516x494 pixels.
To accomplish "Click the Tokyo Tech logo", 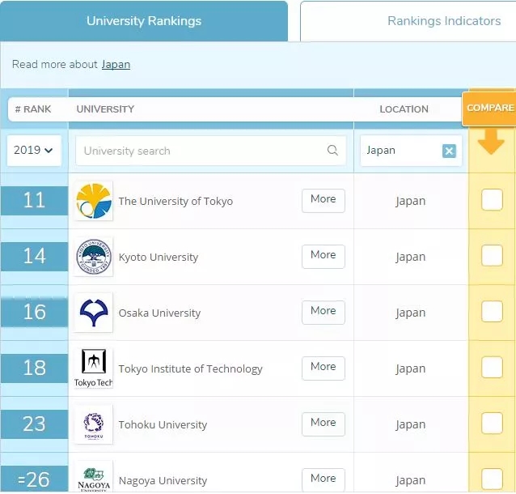I will [x=94, y=368].
